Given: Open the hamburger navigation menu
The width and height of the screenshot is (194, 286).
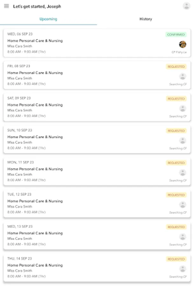Looking at the screenshot, I should click(x=6, y=6).
